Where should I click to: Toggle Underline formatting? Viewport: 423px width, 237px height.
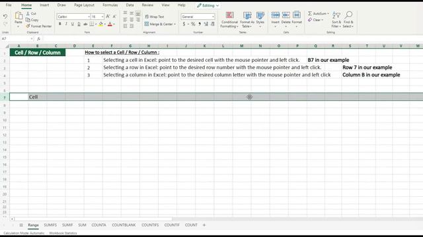(x=72, y=24)
